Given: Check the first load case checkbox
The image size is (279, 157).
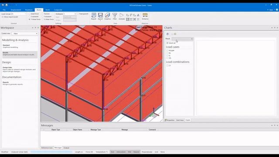Looking at the screenshot, I should 167,51.
